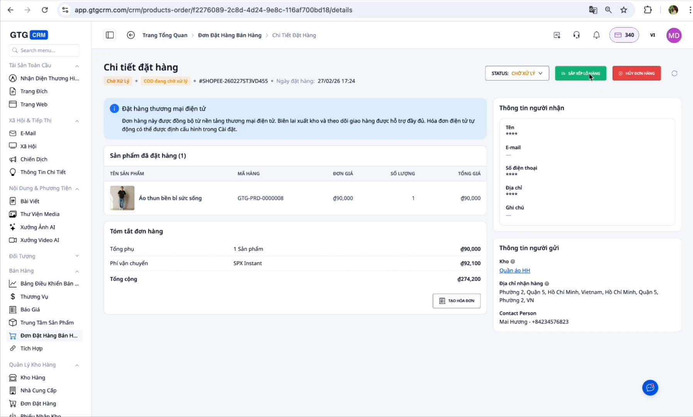Toggle the sidebar panel icon

coord(110,35)
